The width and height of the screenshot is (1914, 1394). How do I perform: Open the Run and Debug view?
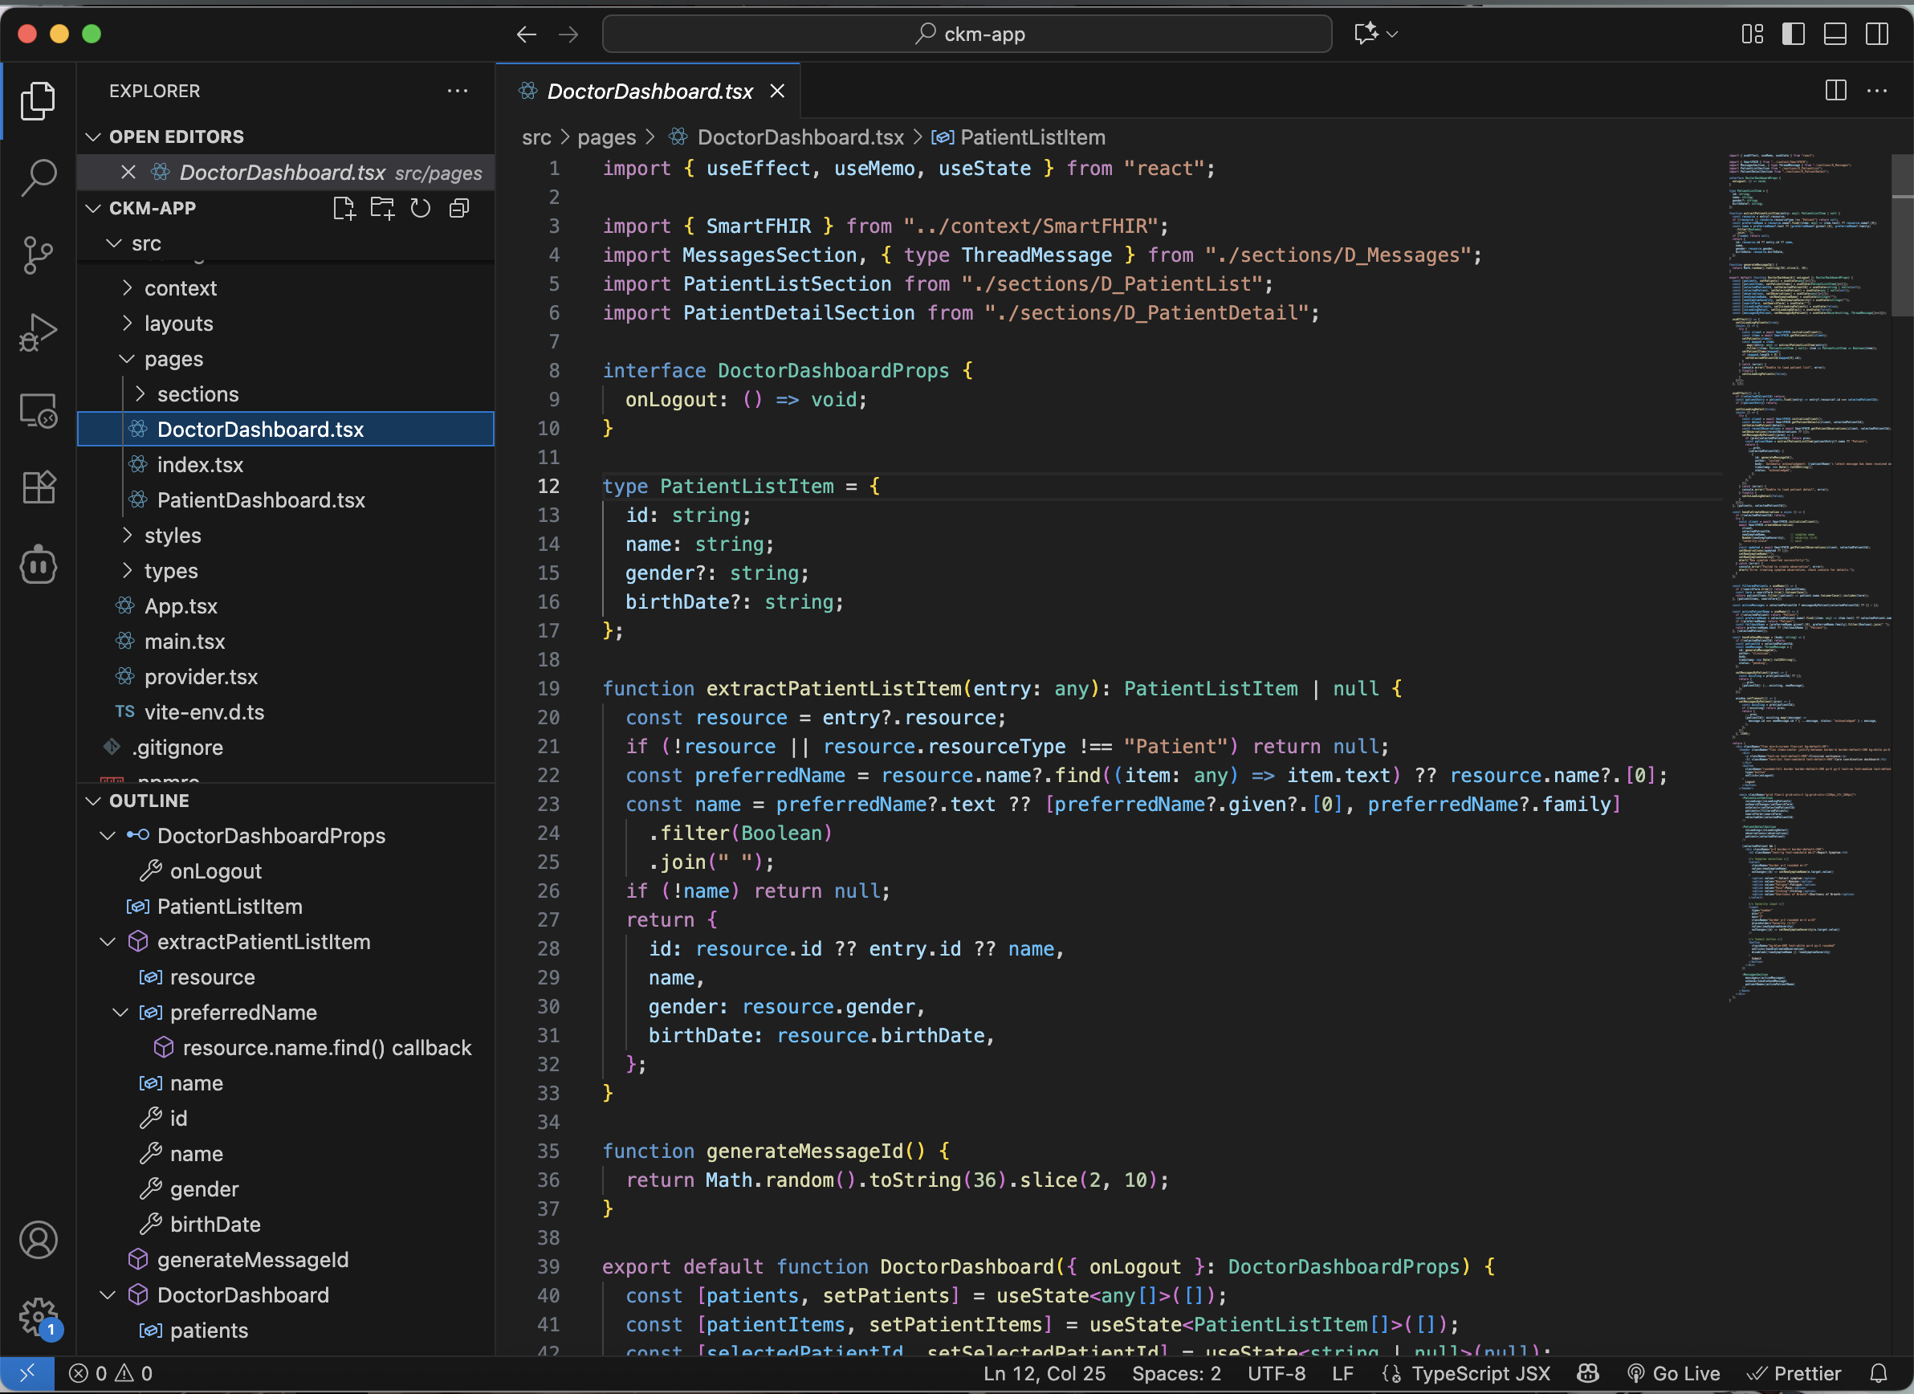click(x=38, y=332)
